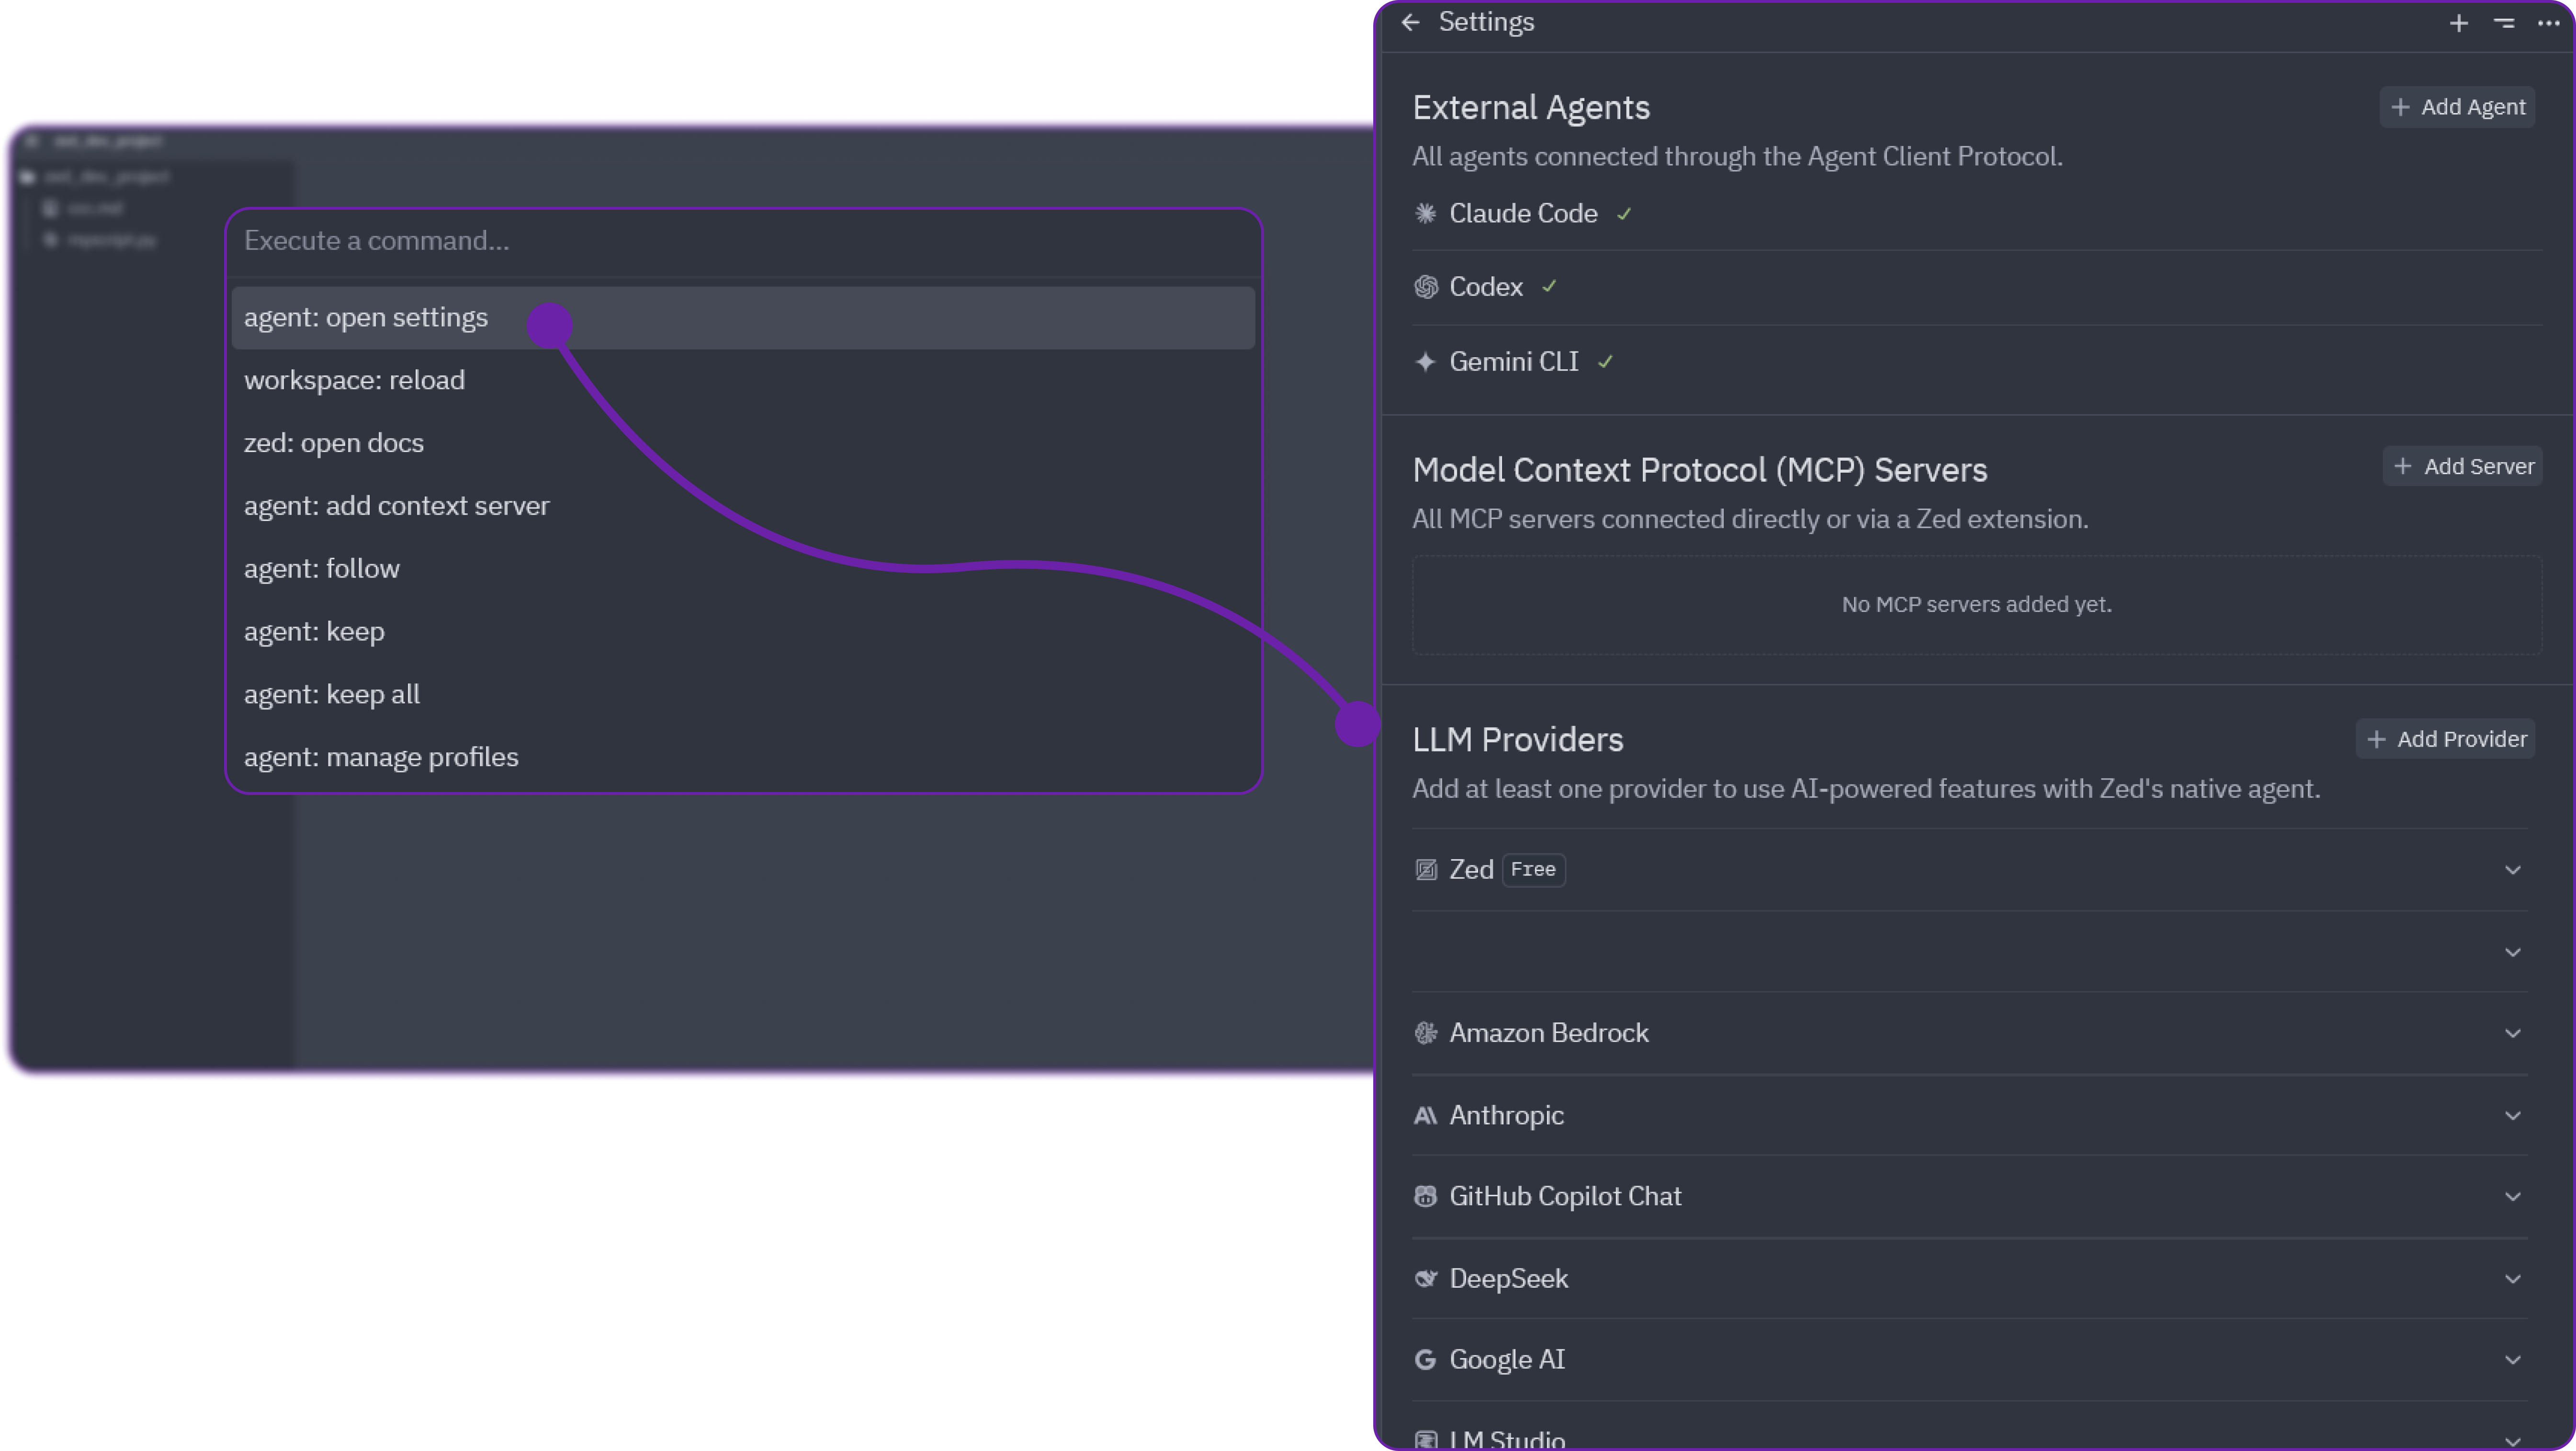Click the GitHub Copilot Chat icon
Viewport: 2576px width, 1451px height.
point(1426,1196)
